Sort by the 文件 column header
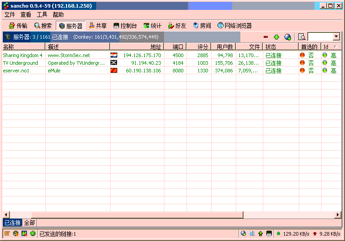This screenshot has width=345, height=241. click(249, 47)
